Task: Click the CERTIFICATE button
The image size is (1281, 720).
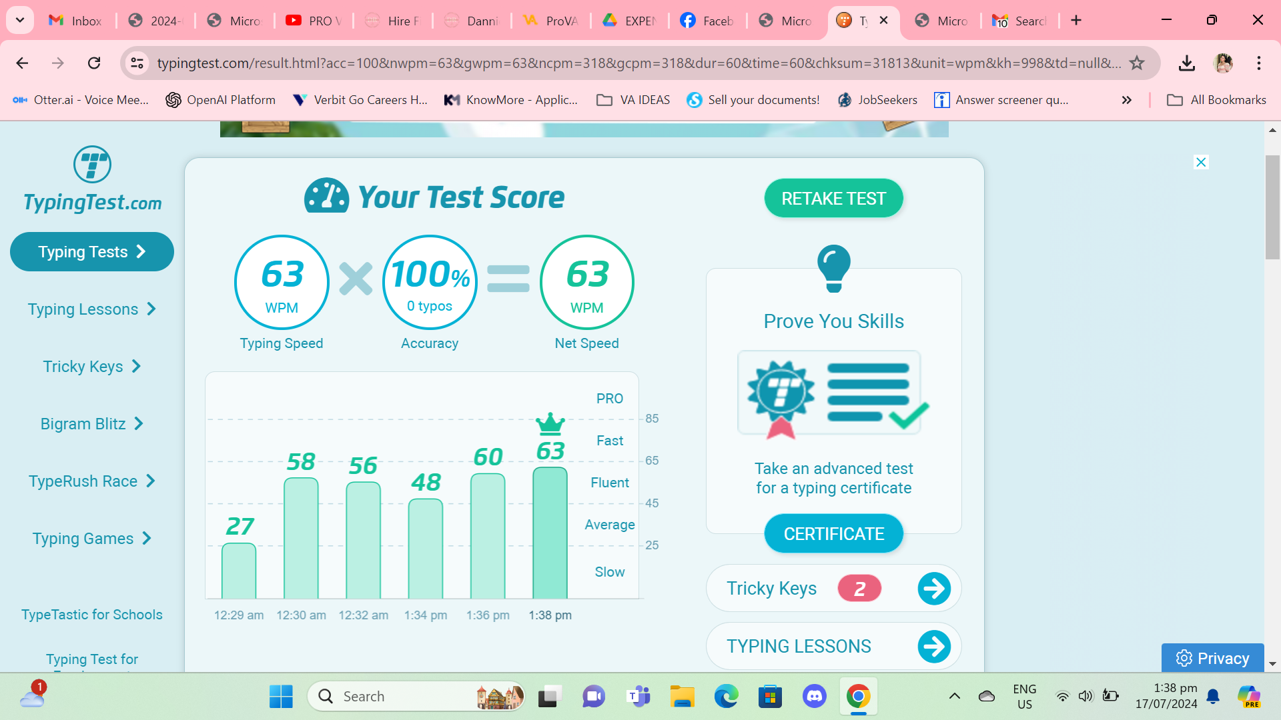Action: (x=833, y=534)
